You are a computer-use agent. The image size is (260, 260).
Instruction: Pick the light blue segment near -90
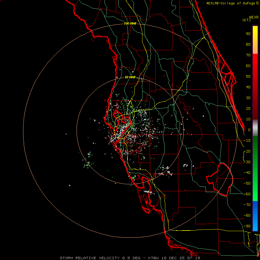255,225
